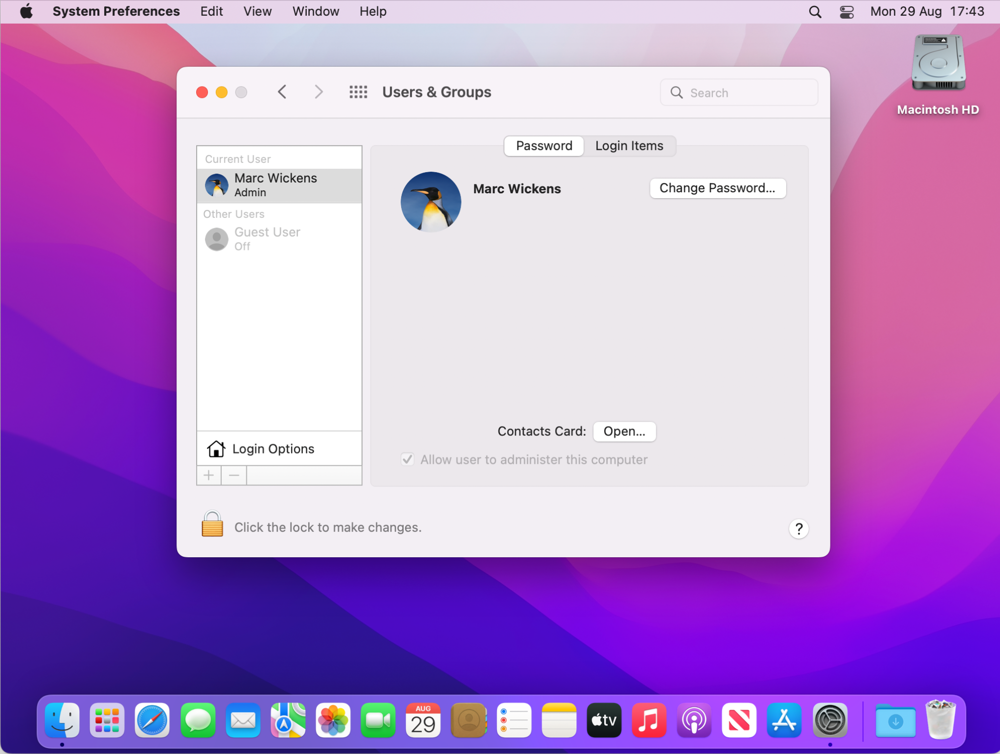The height and width of the screenshot is (754, 1000).
Task: Open News from the Dock
Action: tap(739, 721)
